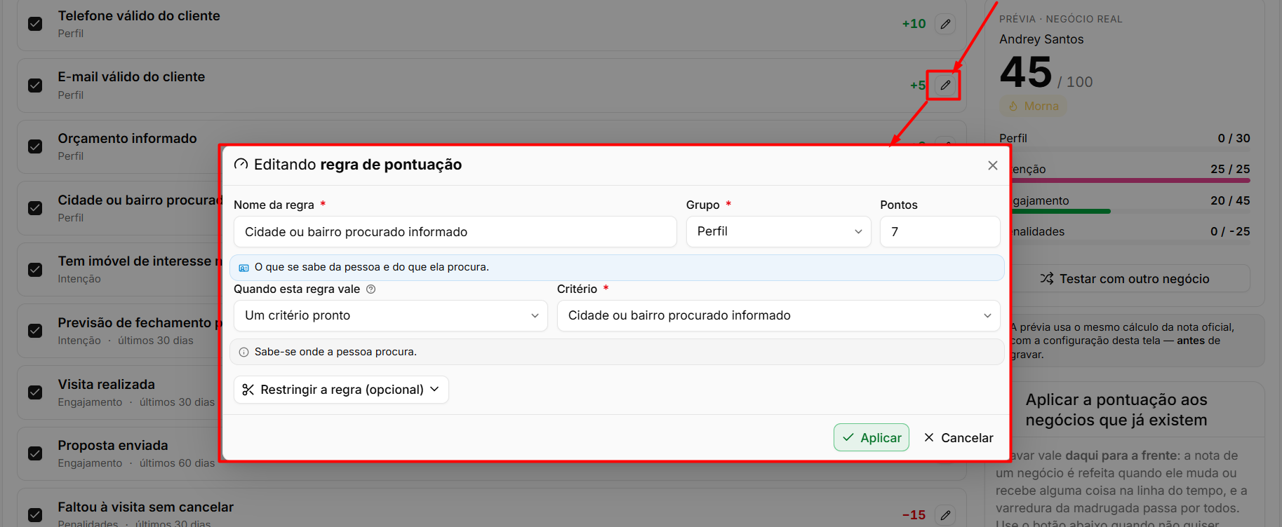Toggle the Previsão de fechamento checkbox
This screenshot has height=527, width=1282.
click(x=35, y=331)
